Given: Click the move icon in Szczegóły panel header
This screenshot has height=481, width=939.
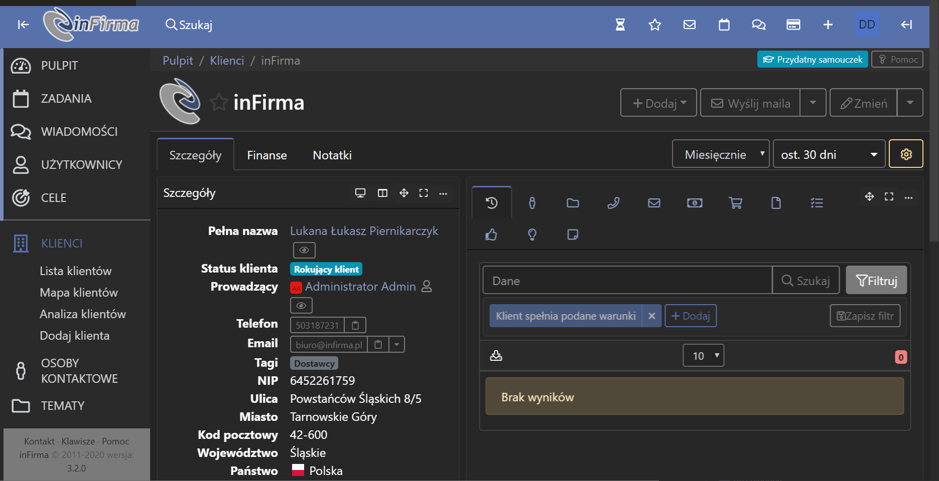Looking at the screenshot, I should [x=404, y=193].
